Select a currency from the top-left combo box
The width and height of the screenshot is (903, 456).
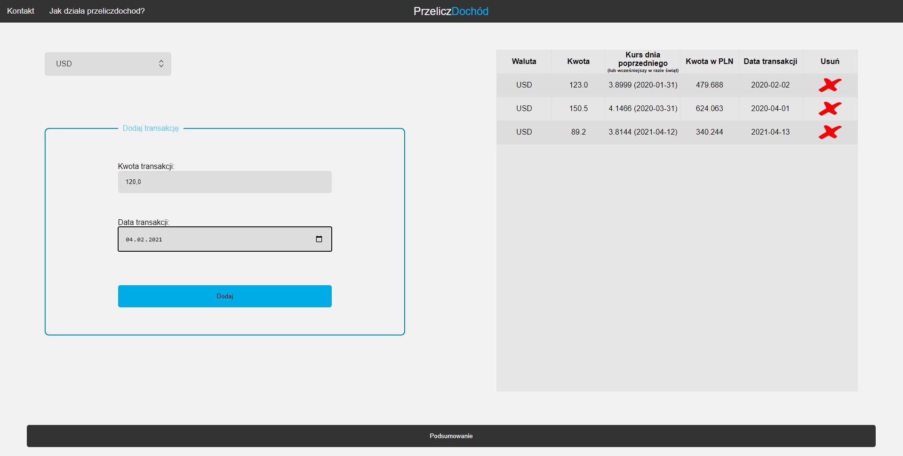[x=108, y=64]
